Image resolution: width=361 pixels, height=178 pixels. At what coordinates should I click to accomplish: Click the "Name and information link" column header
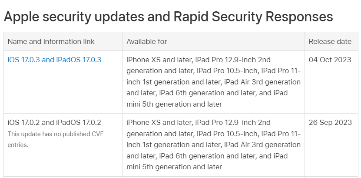pos(51,41)
